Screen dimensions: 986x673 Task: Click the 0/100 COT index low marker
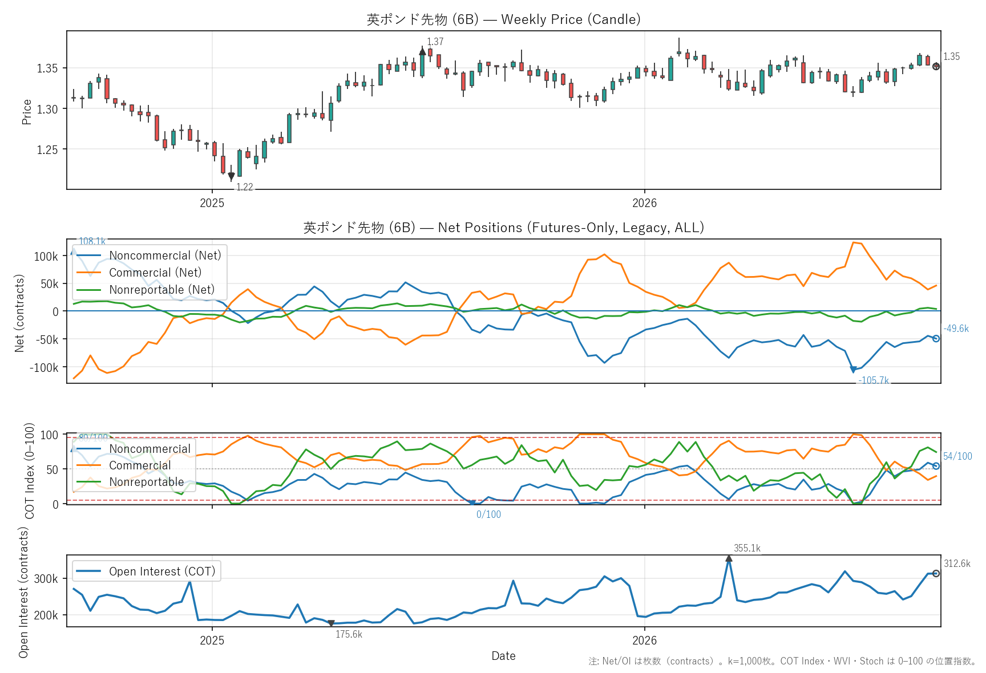pos(472,504)
